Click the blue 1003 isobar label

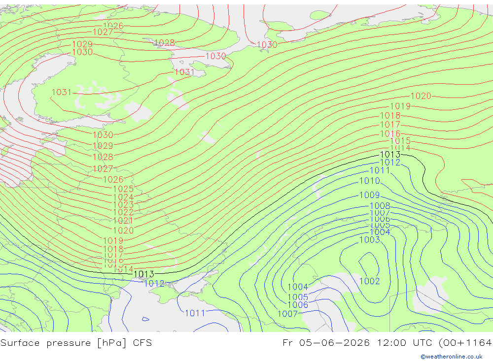369,240
